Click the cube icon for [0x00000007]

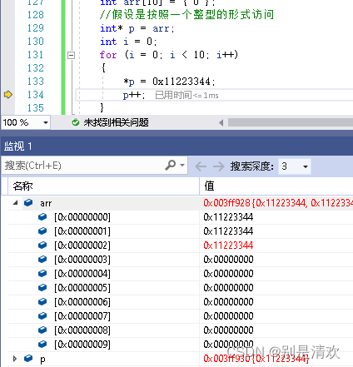[42, 315]
